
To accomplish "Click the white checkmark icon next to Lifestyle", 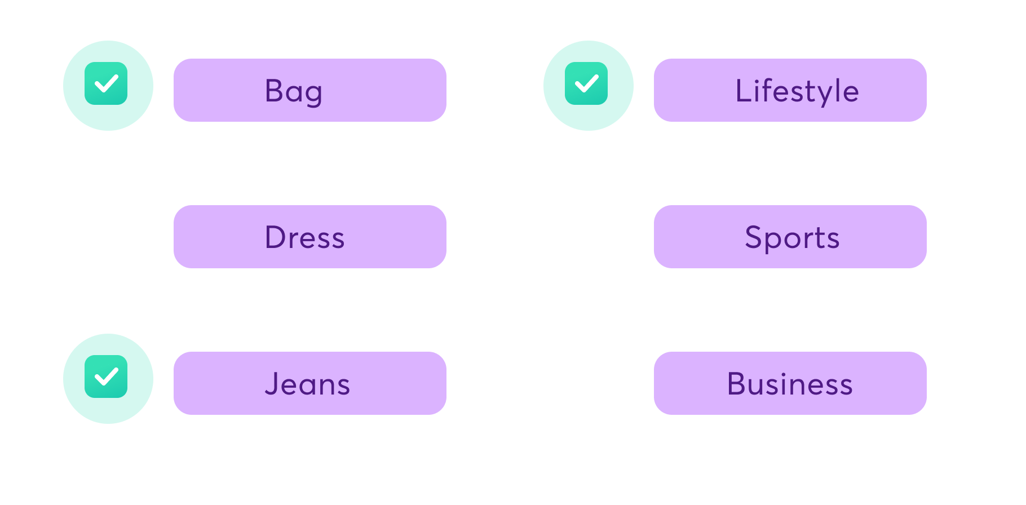I will [x=586, y=83].
